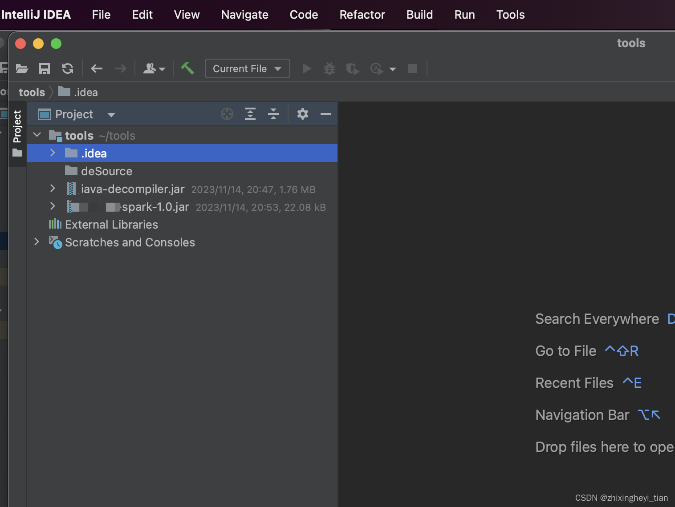Go back with the left arrow
This screenshot has height=507, width=675.
click(x=97, y=68)
